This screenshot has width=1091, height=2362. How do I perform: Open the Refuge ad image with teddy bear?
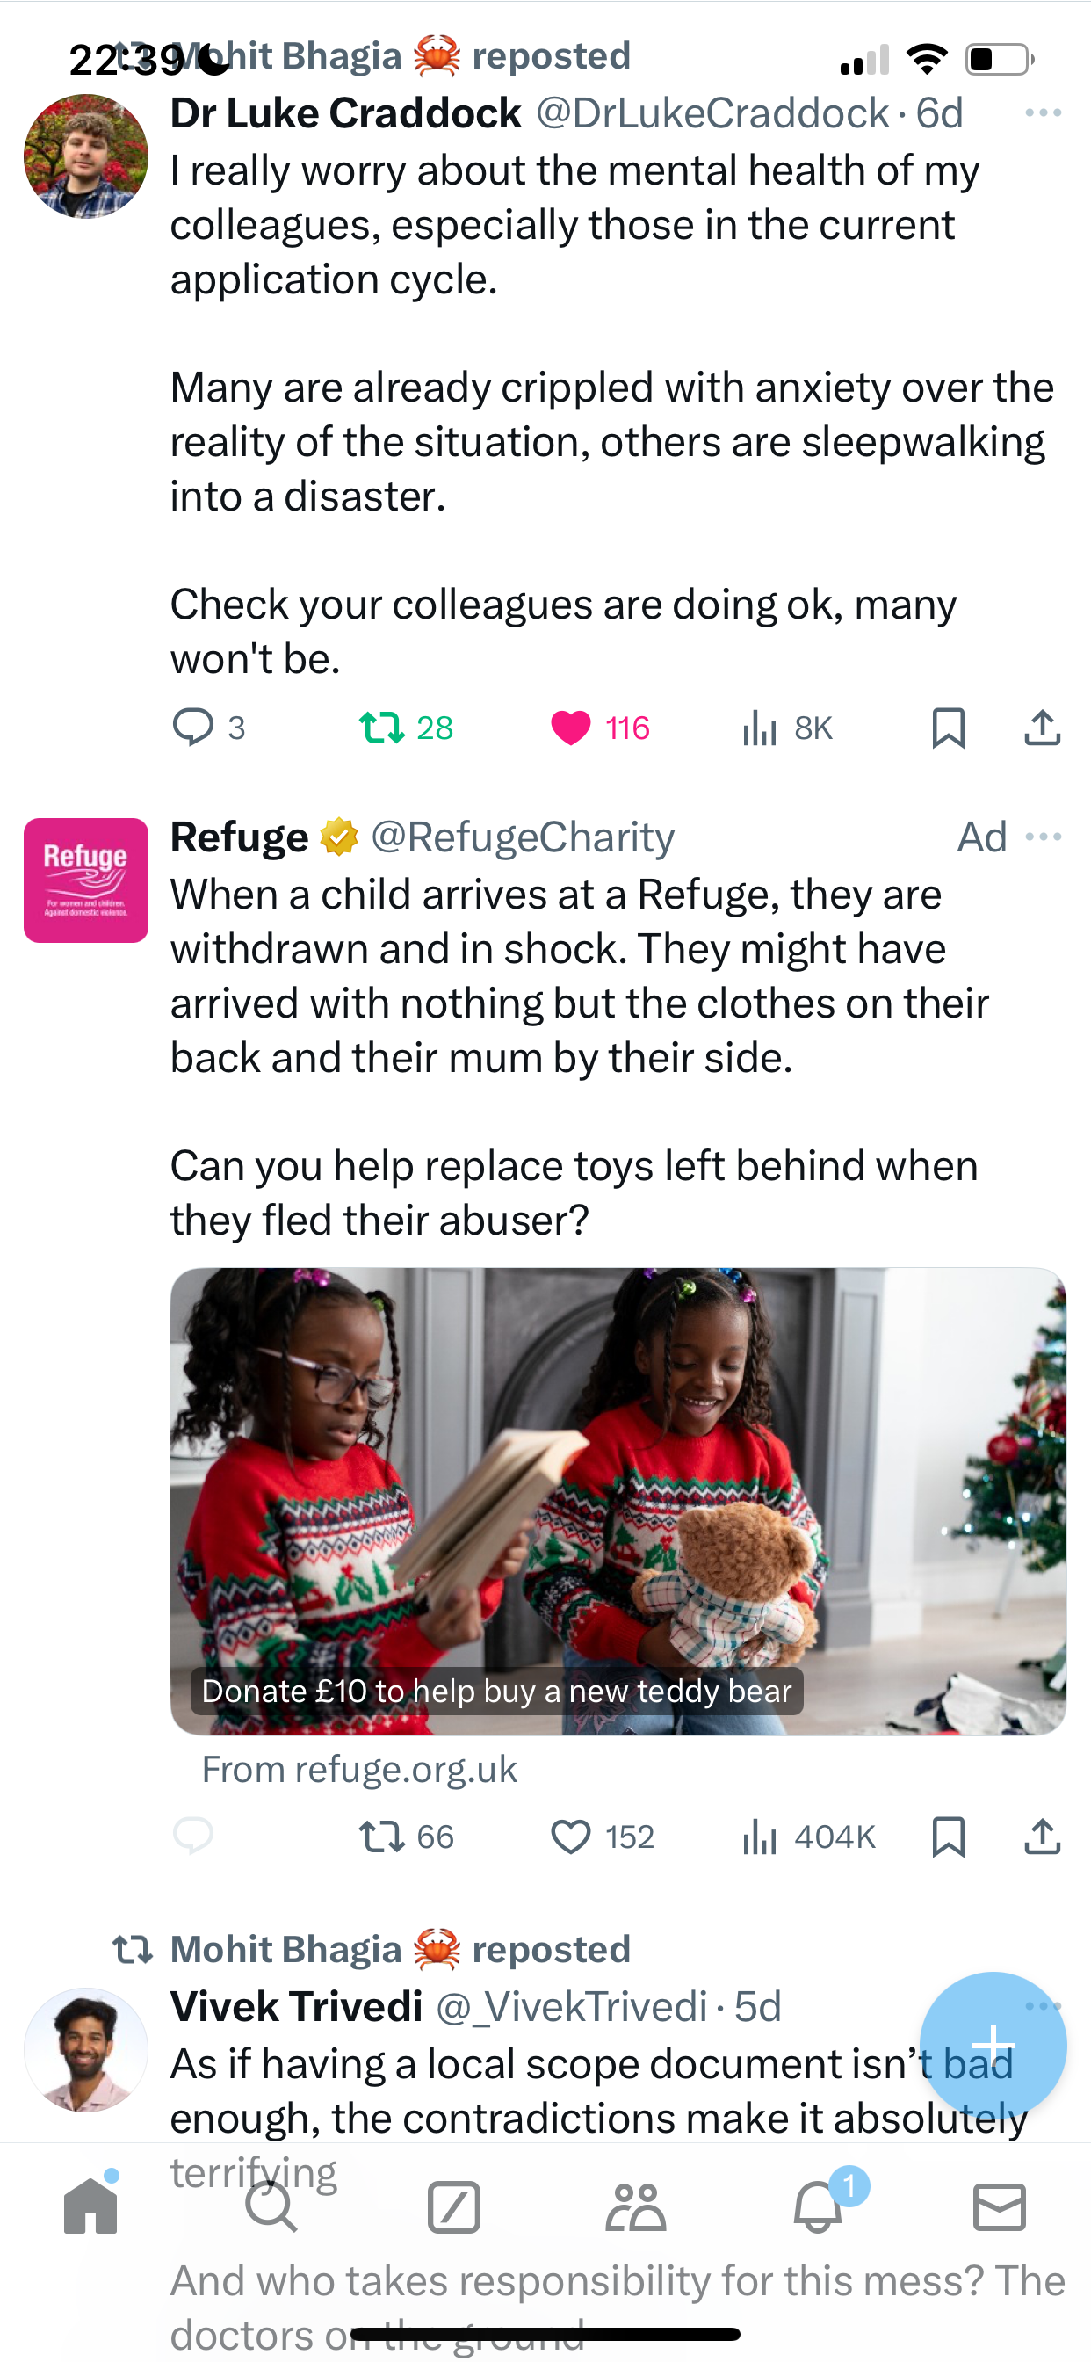[618, 1501]
